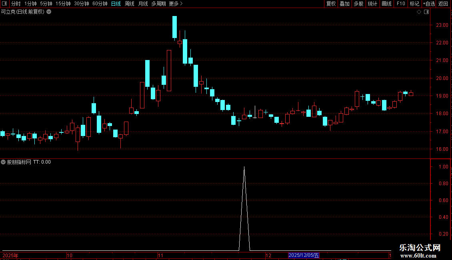Open 多周期 multi-period view
This screenshot has height=260, width=452.
(x=158, y=4)
